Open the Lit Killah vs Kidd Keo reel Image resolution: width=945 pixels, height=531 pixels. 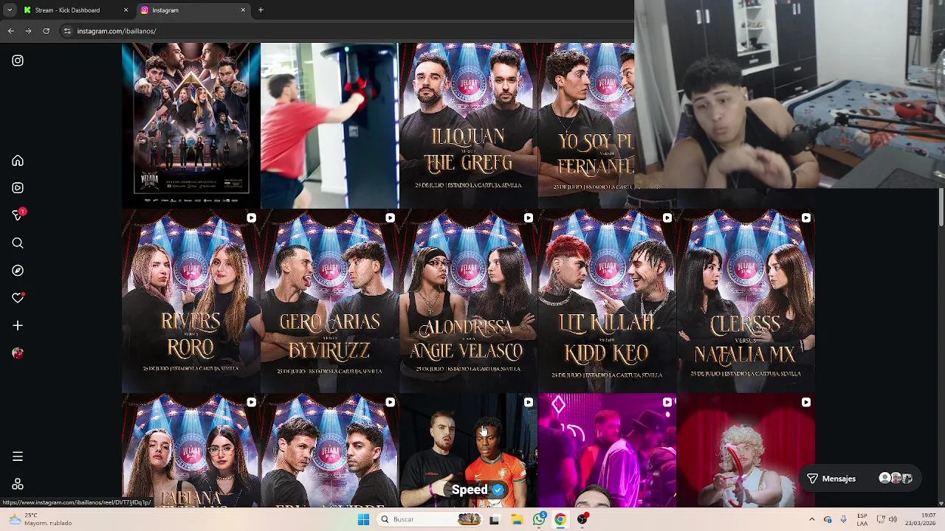(607, 301)
